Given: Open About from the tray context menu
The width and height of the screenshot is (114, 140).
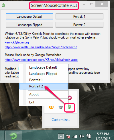Looking at the screenshot, I should pos(44,94).
